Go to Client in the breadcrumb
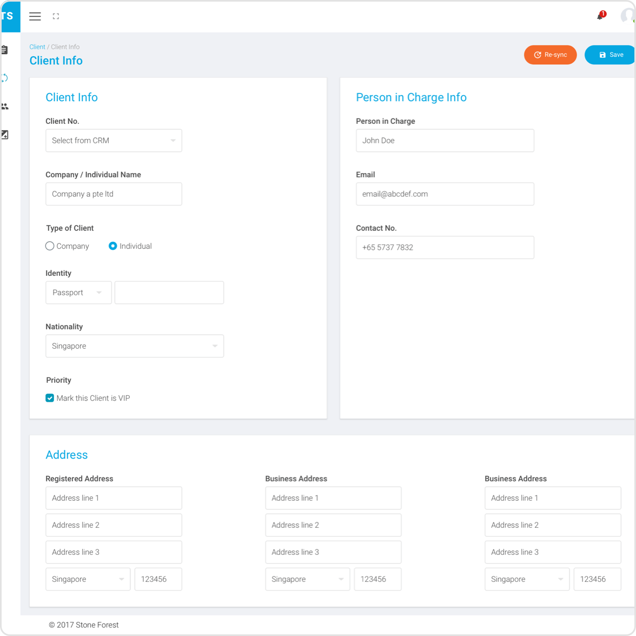636x636 pixels. click(x=37, y=47)
